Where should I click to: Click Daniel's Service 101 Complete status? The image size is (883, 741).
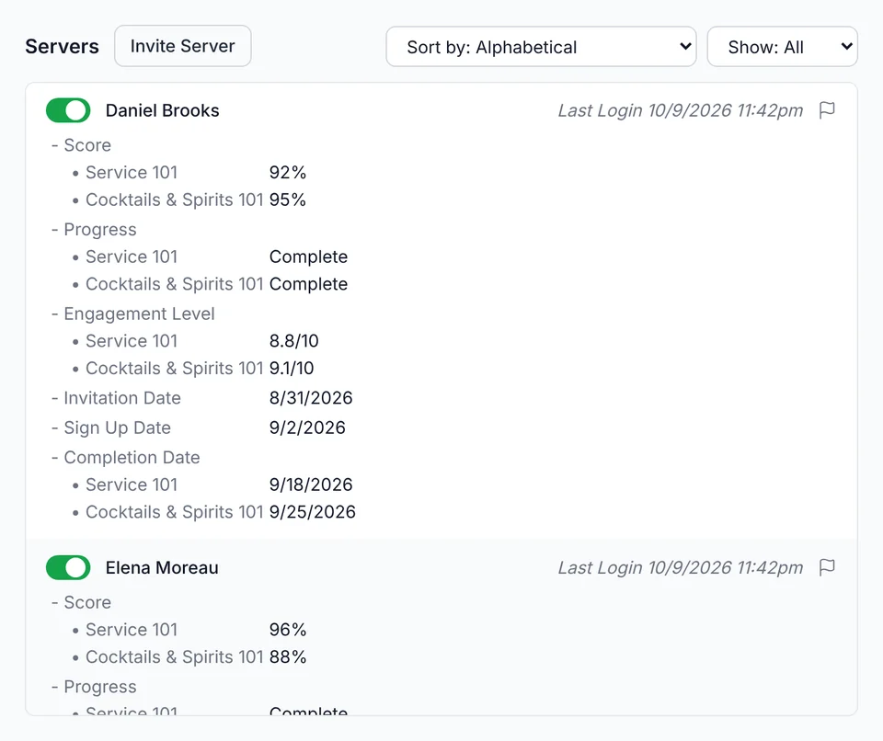click(309, 257)
